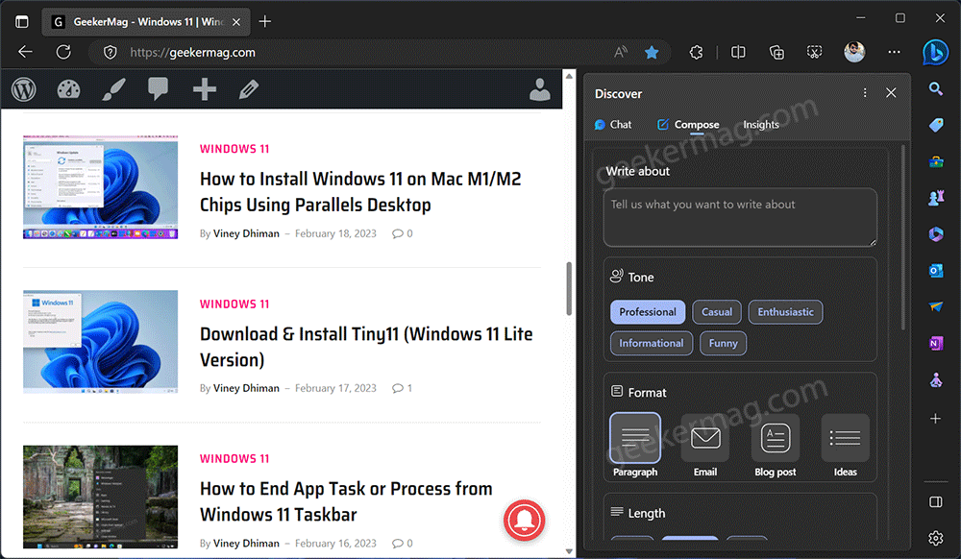Viewport: 961px width, 559px height.
Task: Switch to the Compose tab
Action: coord(688,125)
